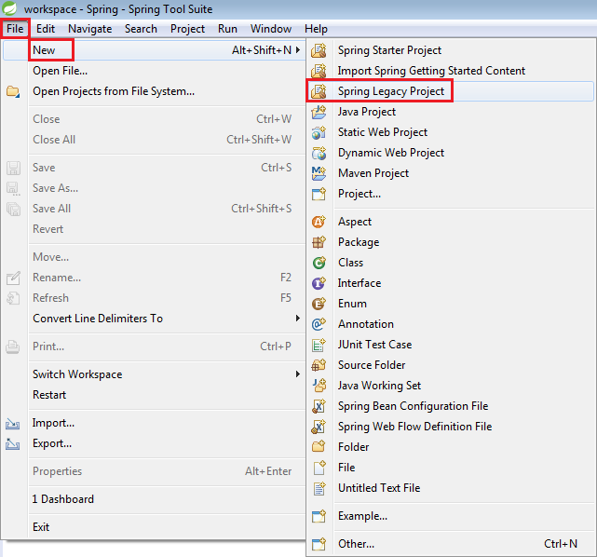The width and height of the screenshot is (597, 557).
Task: Choose Dynamic Web Project entry
Action: point(391,153)
